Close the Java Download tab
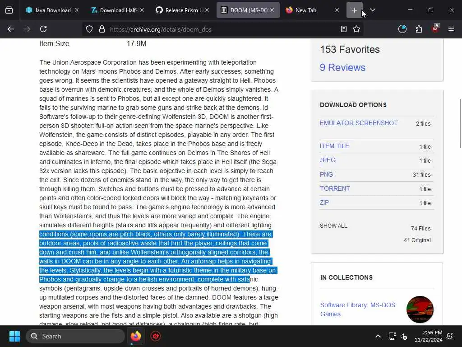This screenshot has width=462, height=347. click(x=77, y=10)
